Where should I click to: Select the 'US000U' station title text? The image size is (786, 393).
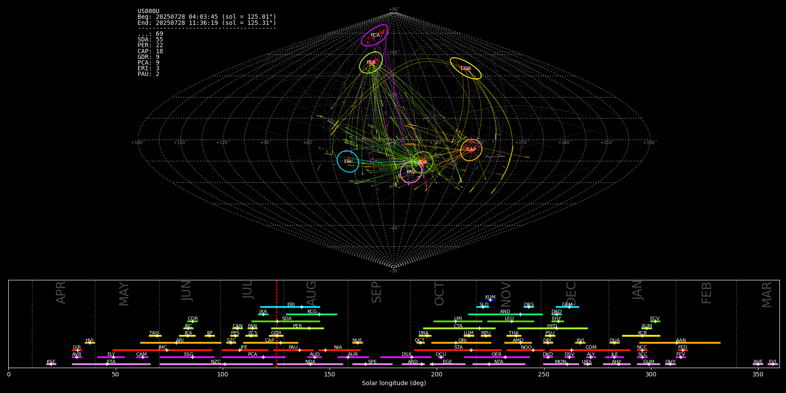(148, 11)
